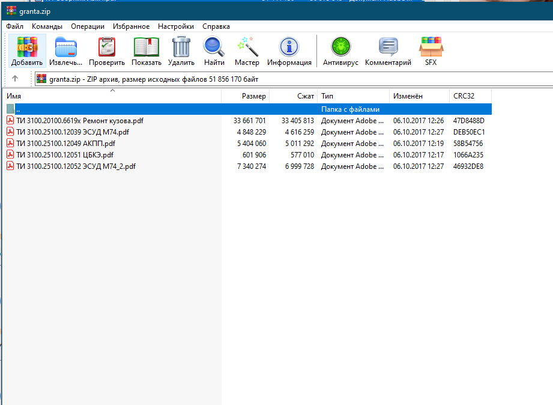The width and height of the screenshot is (553, 405).
Task: Open the Настройки menu
Action: point(176,26)
